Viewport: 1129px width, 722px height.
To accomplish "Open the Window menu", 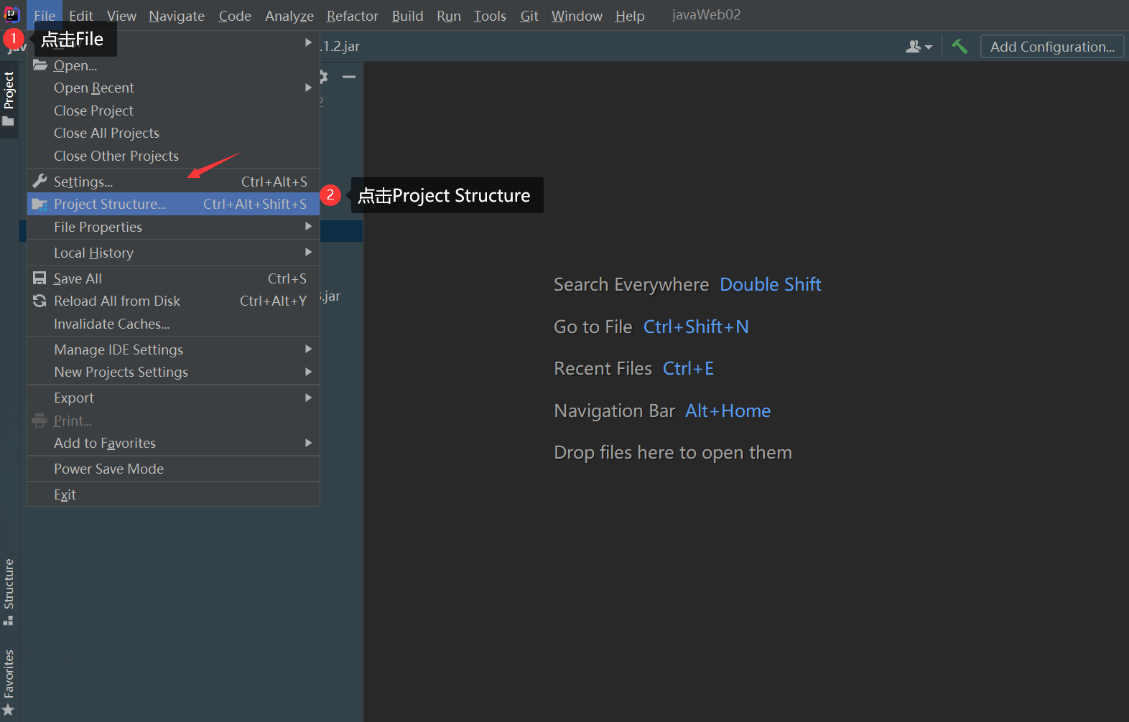I will [577, 16].
